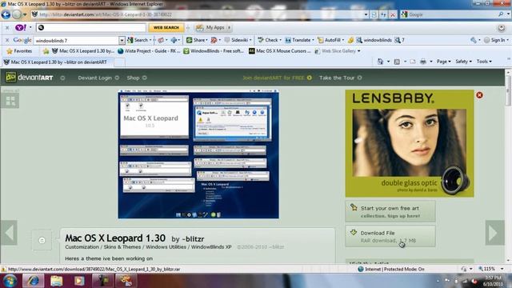
Task: Close the Lensbaby ad with red X
Action: (479, 95)
